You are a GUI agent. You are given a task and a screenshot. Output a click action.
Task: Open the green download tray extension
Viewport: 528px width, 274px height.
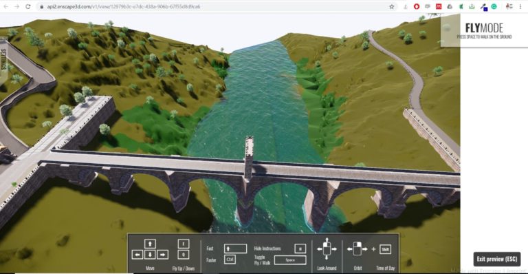click(x=472, y=6)
